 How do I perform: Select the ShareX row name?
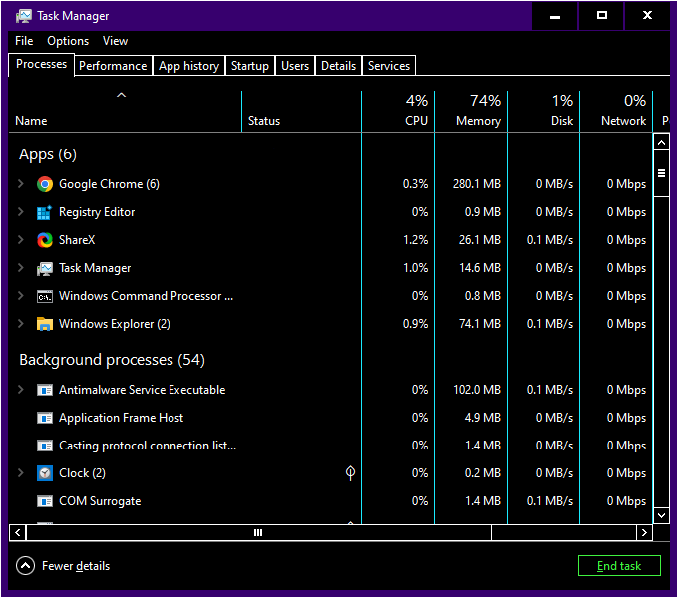[77, 240]
